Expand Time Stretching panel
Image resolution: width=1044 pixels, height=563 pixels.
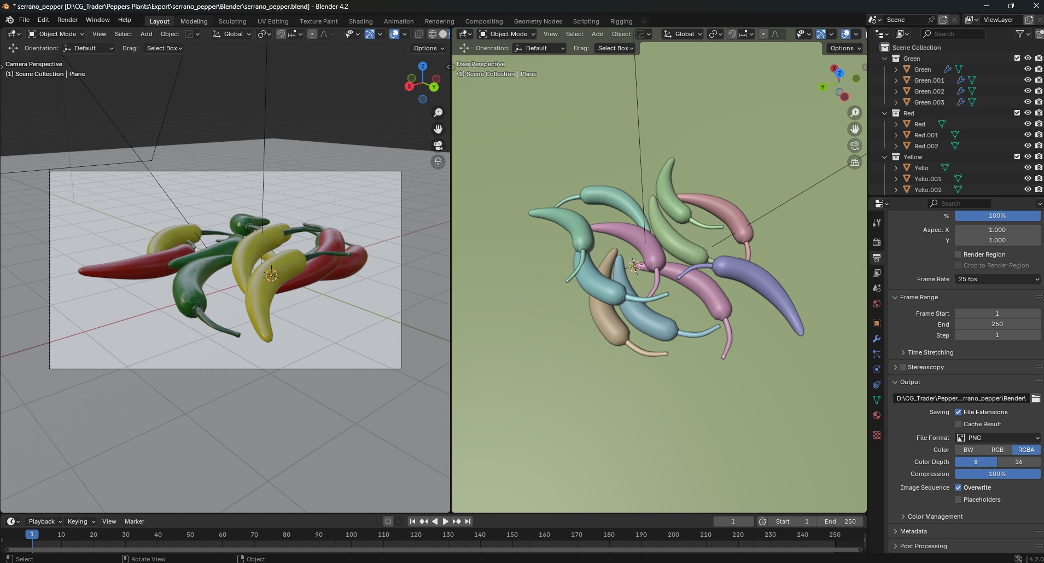pyautogui.click(x=930, y=352)
